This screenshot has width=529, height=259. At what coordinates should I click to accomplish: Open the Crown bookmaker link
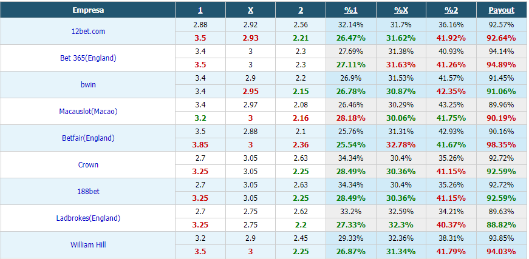[88, 165]
